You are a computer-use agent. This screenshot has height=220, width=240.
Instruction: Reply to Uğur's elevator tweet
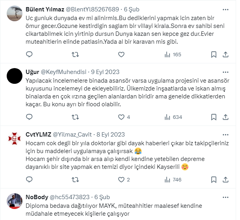point(29,117)
